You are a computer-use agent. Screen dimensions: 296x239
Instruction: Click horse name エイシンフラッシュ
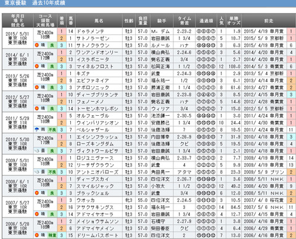point(97,137)
